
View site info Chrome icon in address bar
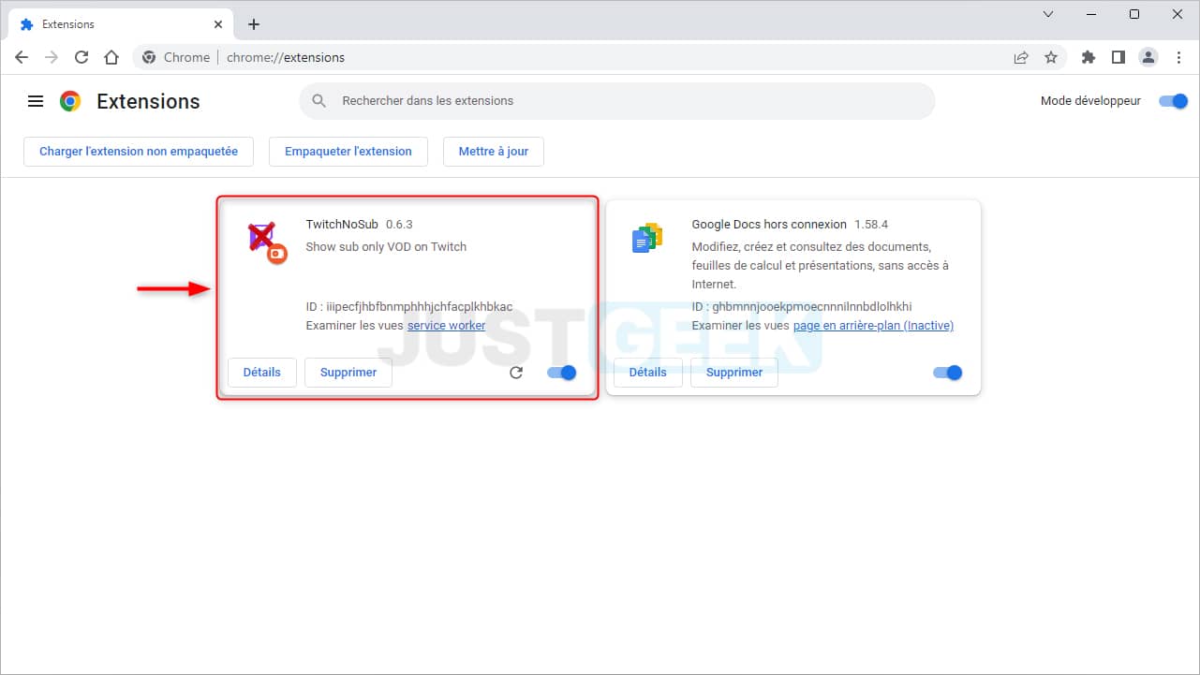149,57
